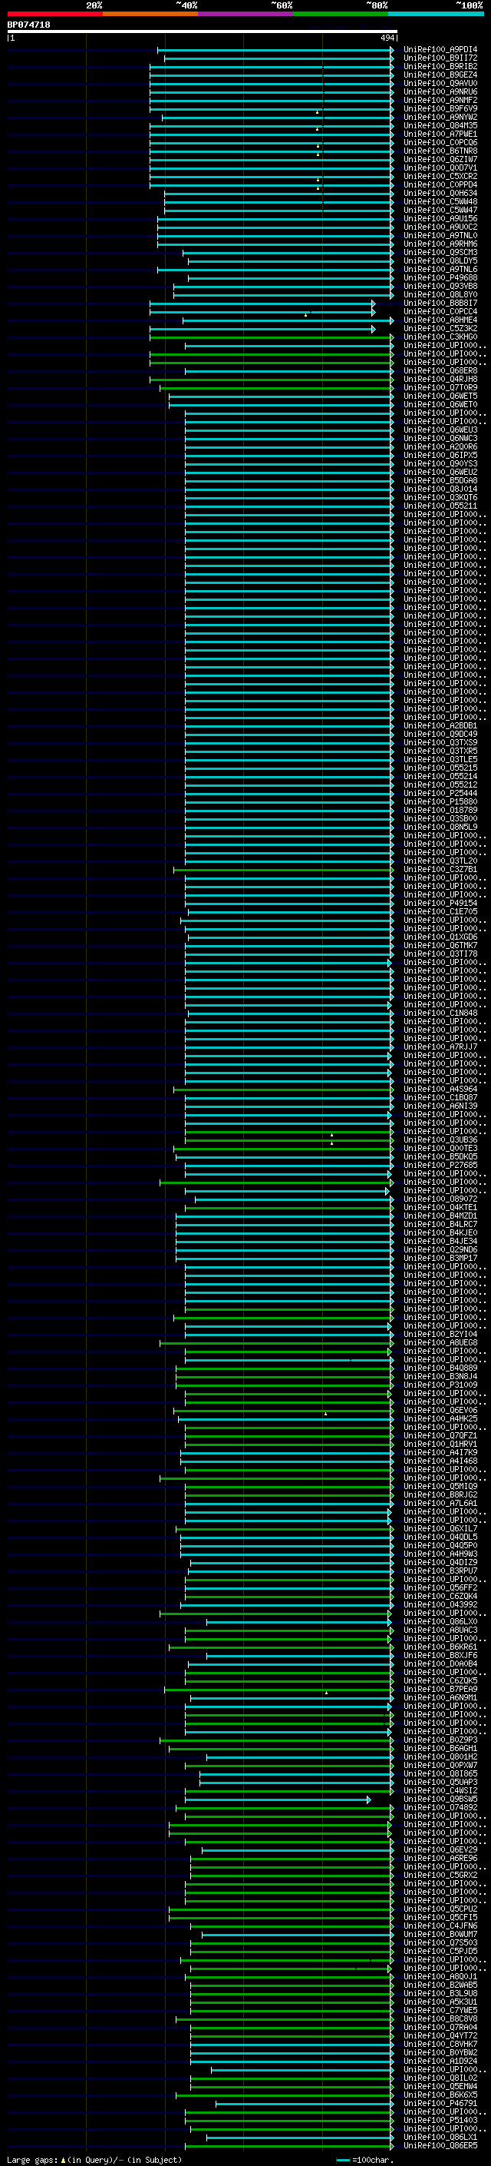491x2166 pixels.
Task: Select the UniRef100_Q0D7V1 entry
Action: tap(440, 168)
